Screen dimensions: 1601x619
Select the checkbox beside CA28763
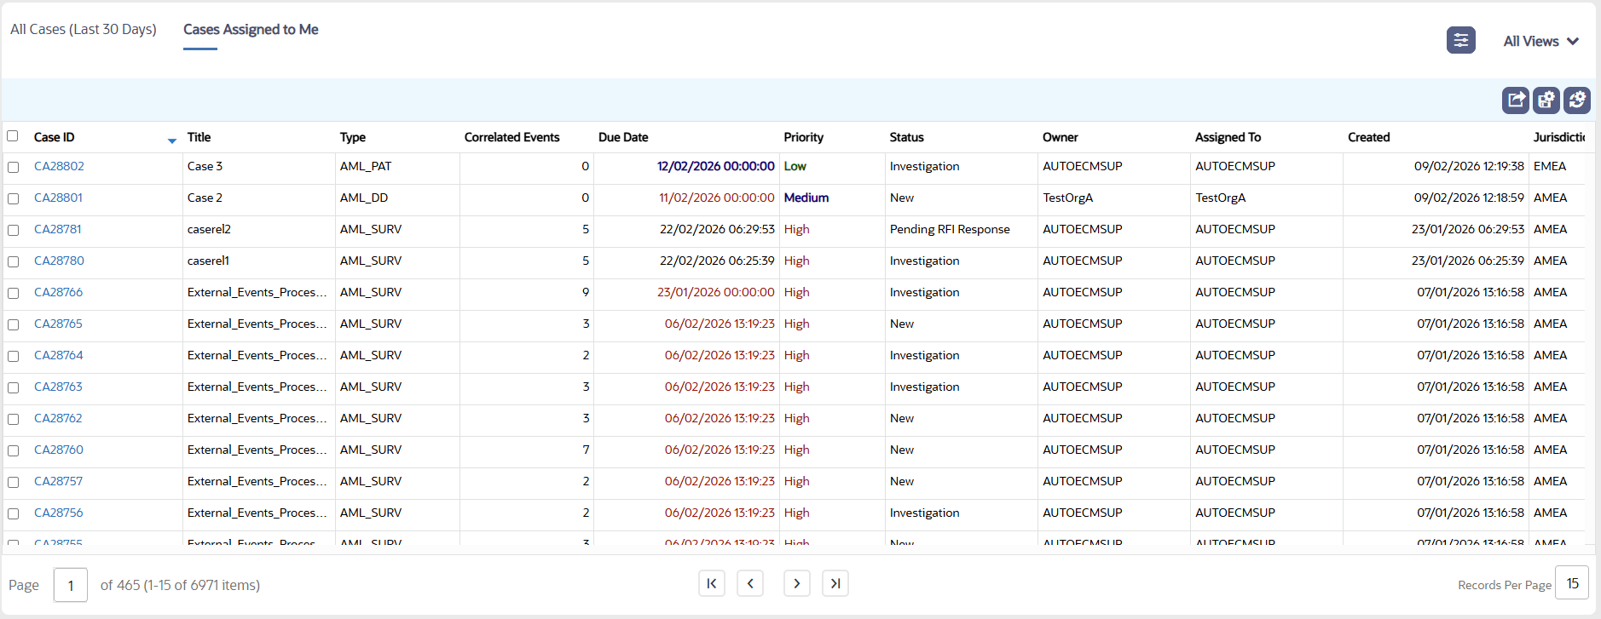(x=13, y=387)
